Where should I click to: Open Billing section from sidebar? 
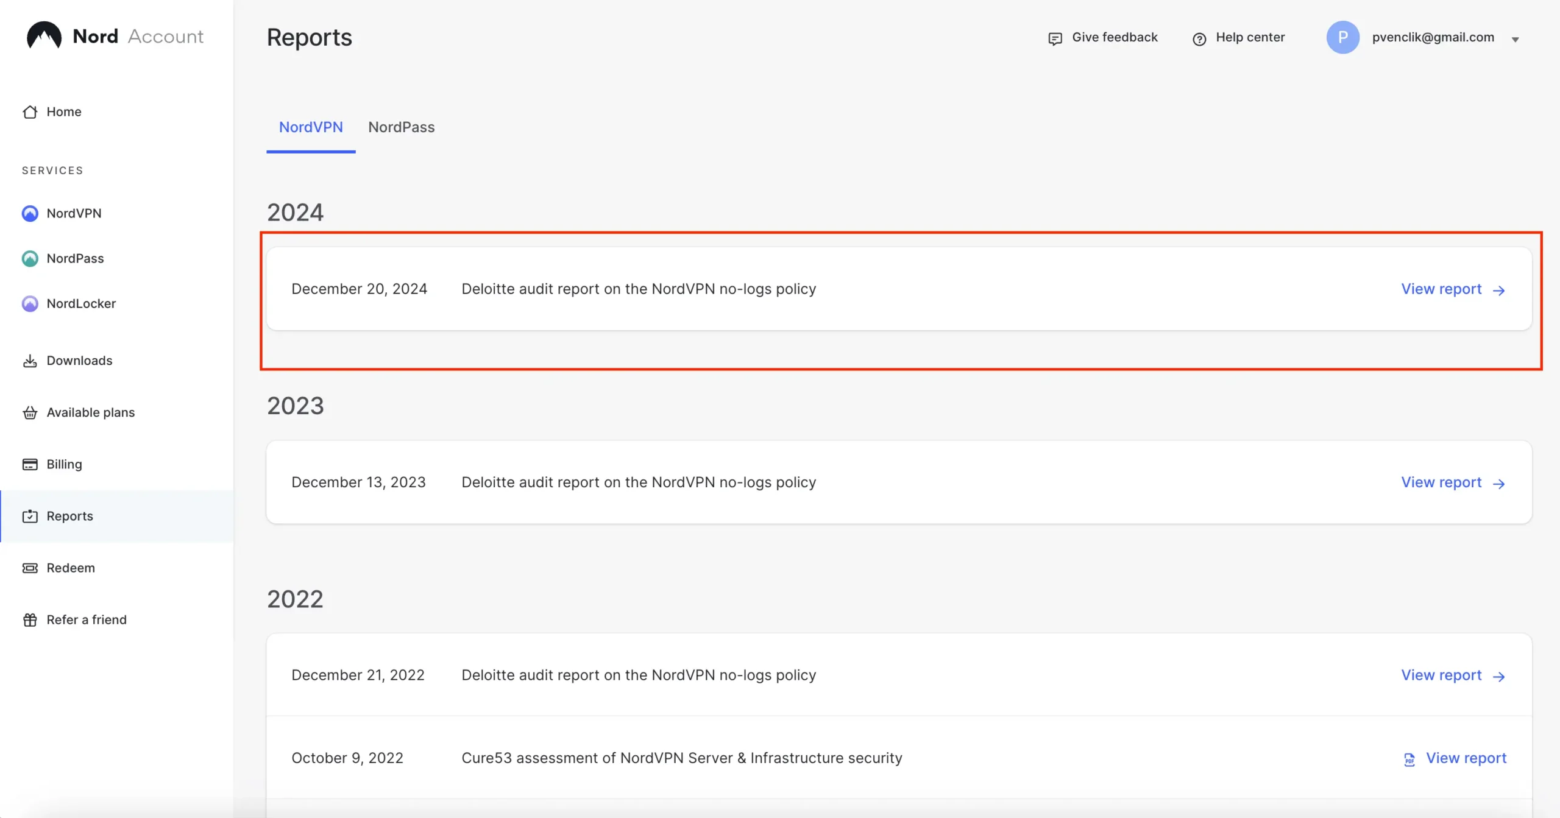click(x=64, y=464)
